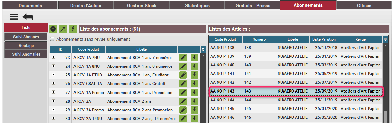Select the Abonnements tab
This screenshot has width=392, height=123.
point(308,5)
